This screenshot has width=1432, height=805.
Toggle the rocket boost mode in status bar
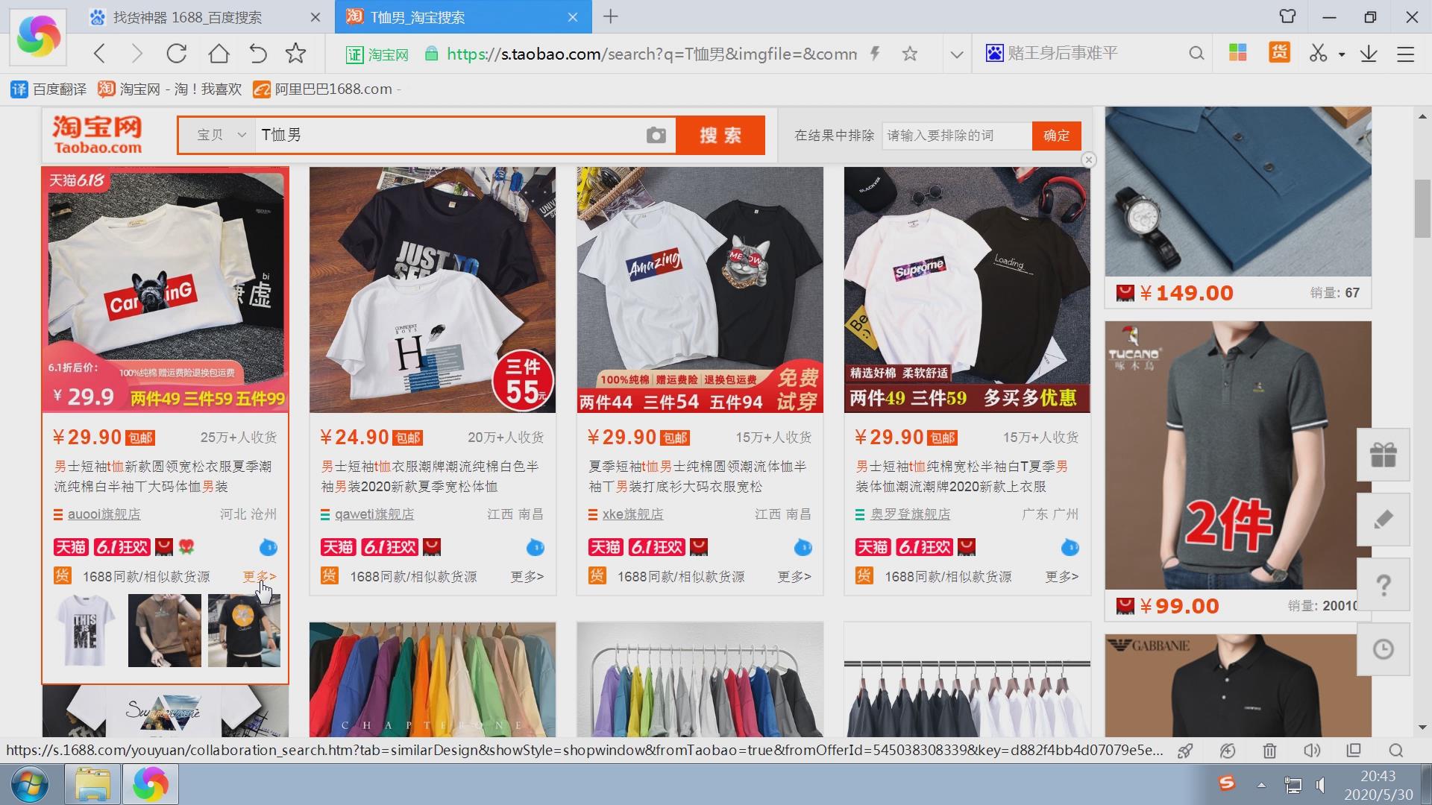[1186, 751]
